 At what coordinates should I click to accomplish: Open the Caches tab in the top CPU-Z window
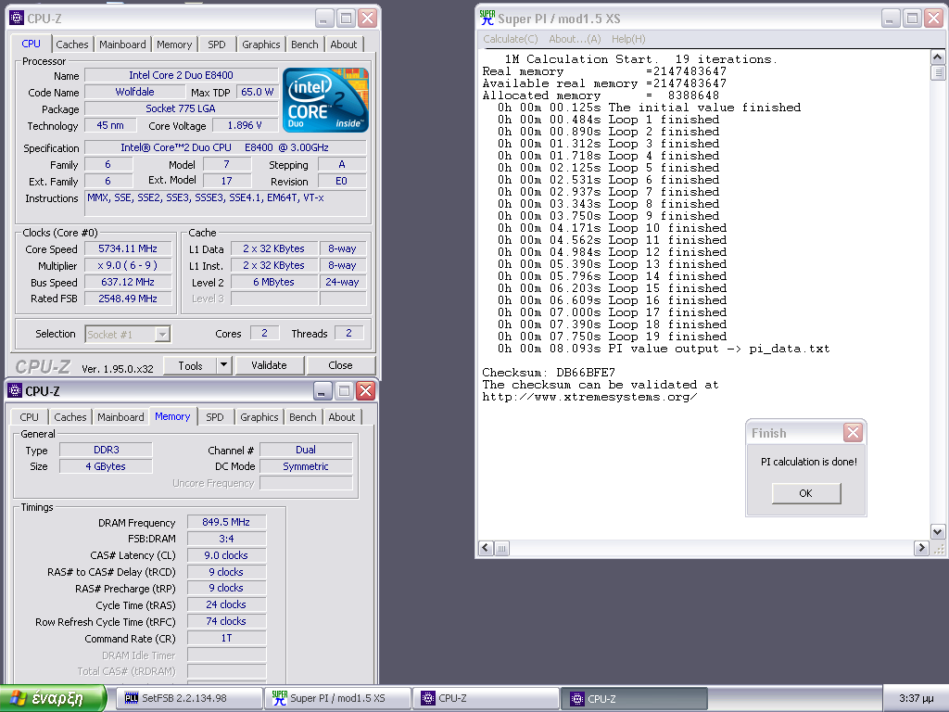[72, 44]
